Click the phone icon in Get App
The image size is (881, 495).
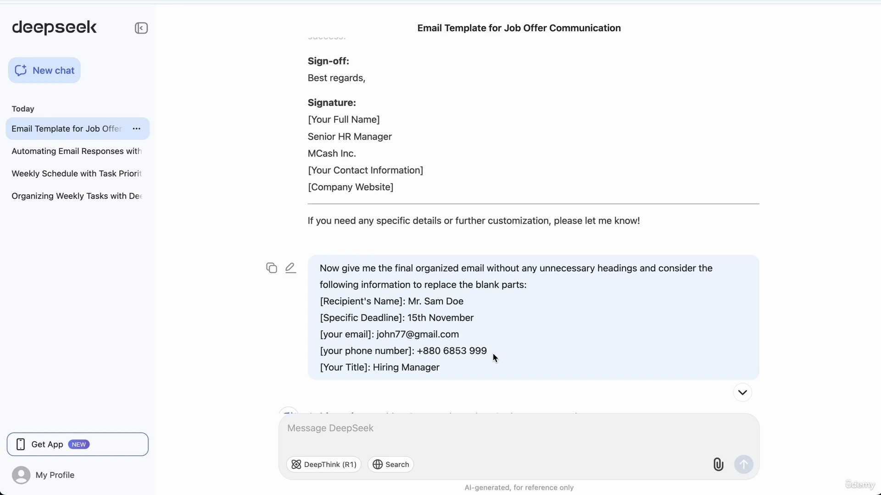point(21,444)
